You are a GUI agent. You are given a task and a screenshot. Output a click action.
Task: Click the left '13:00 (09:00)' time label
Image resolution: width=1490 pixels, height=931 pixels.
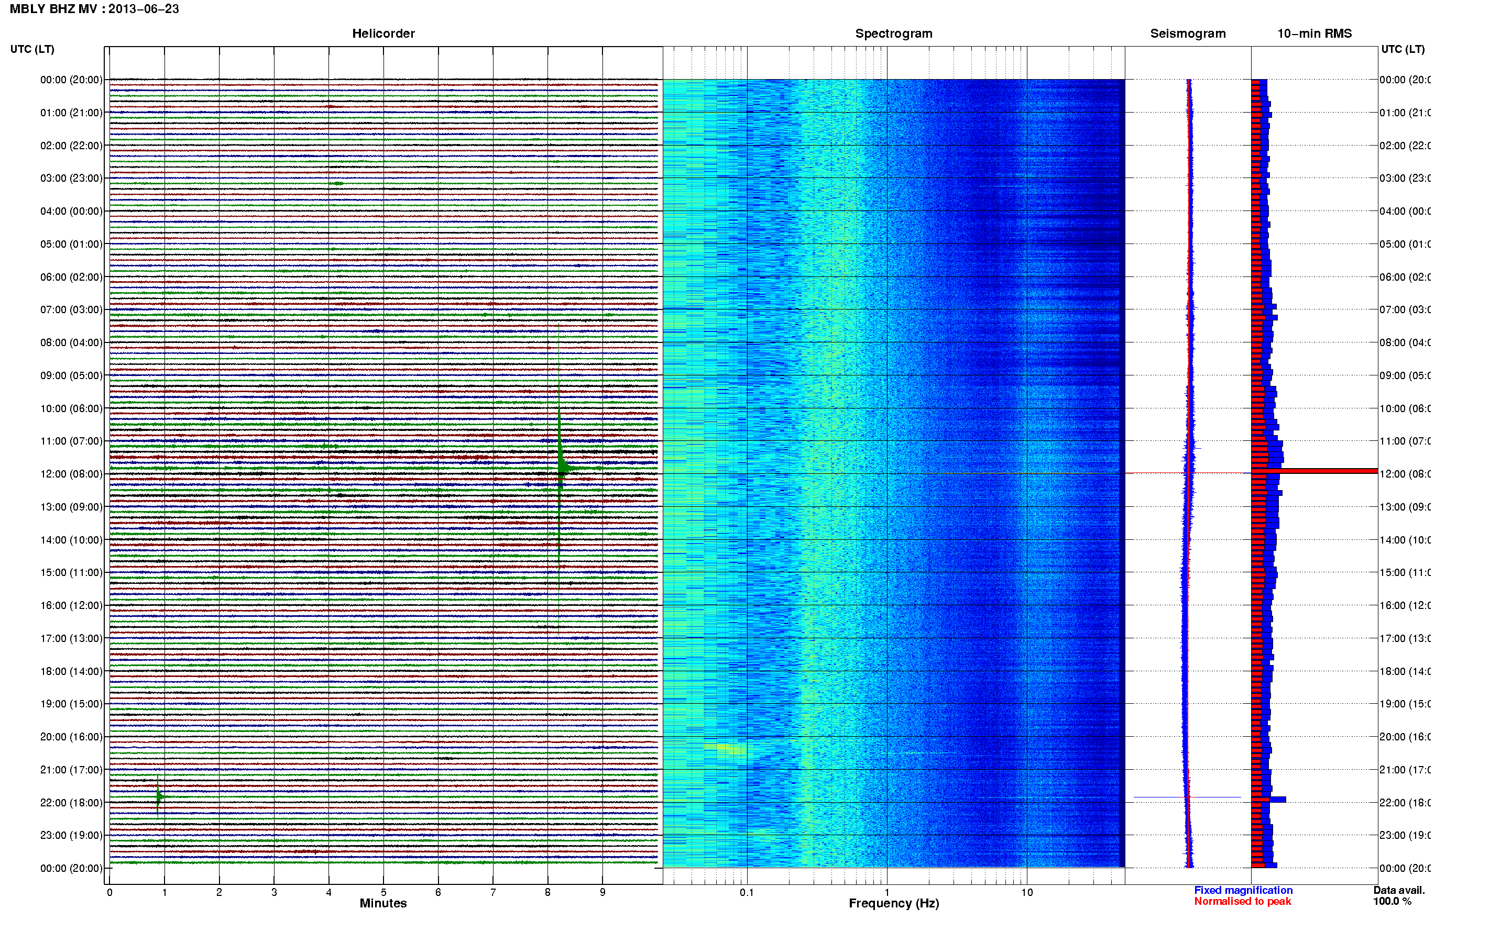pos(71,507)
